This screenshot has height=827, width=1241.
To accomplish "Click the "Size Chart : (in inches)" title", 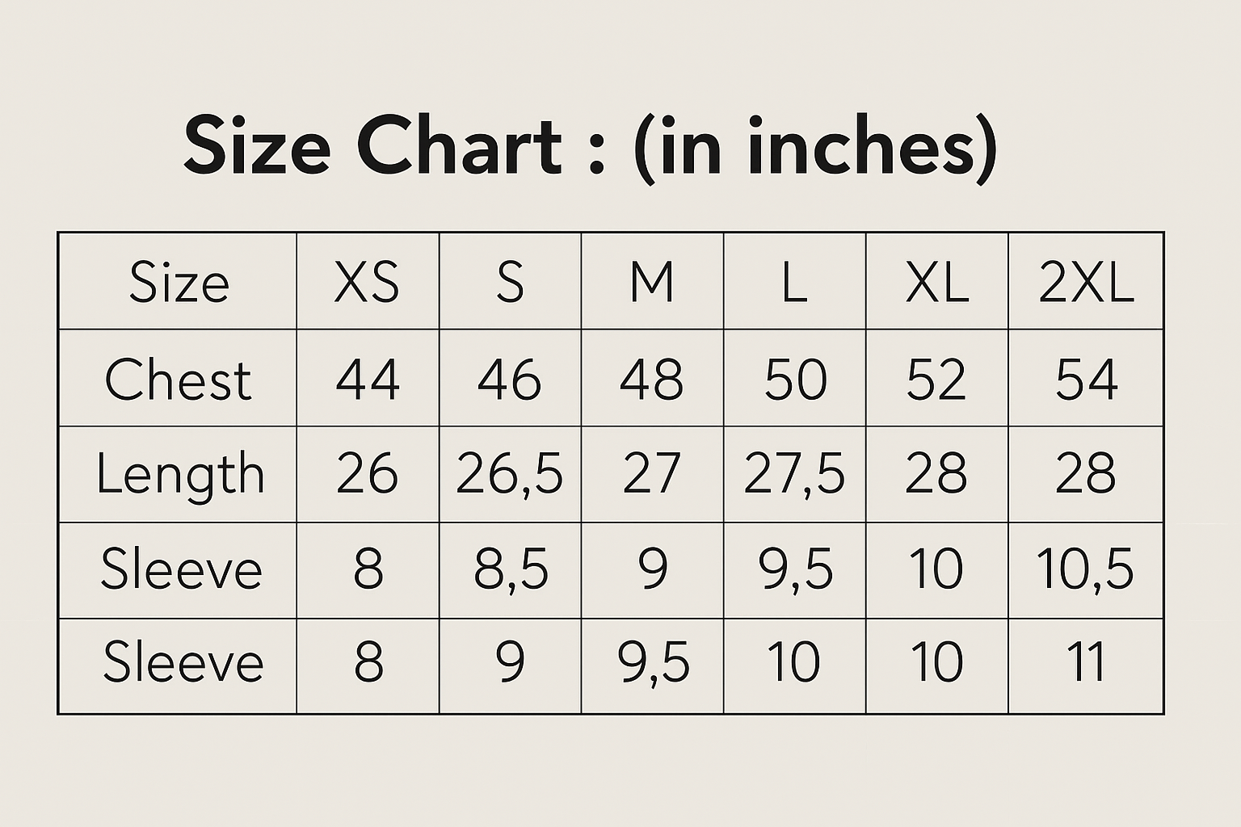I will 590,147.
